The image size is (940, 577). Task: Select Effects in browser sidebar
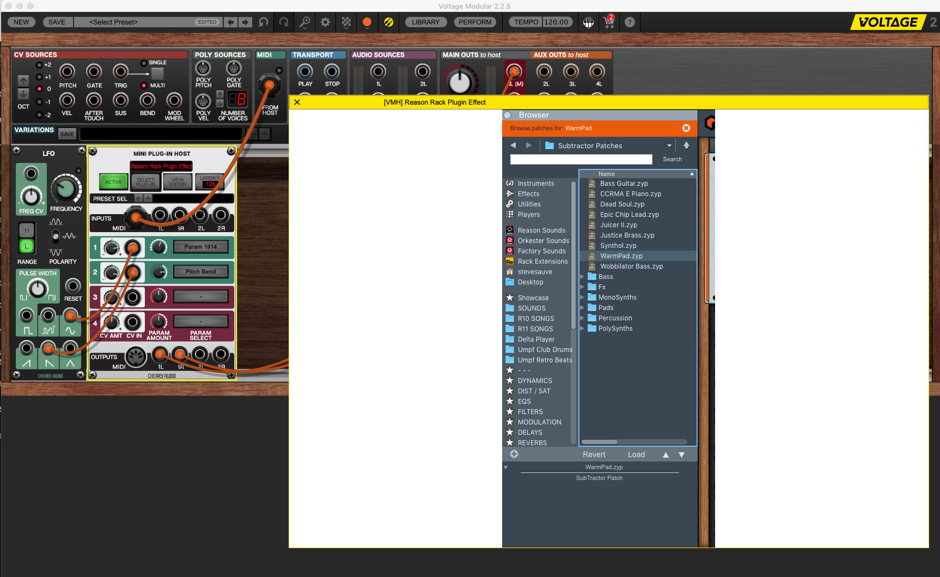coord(528,194)
